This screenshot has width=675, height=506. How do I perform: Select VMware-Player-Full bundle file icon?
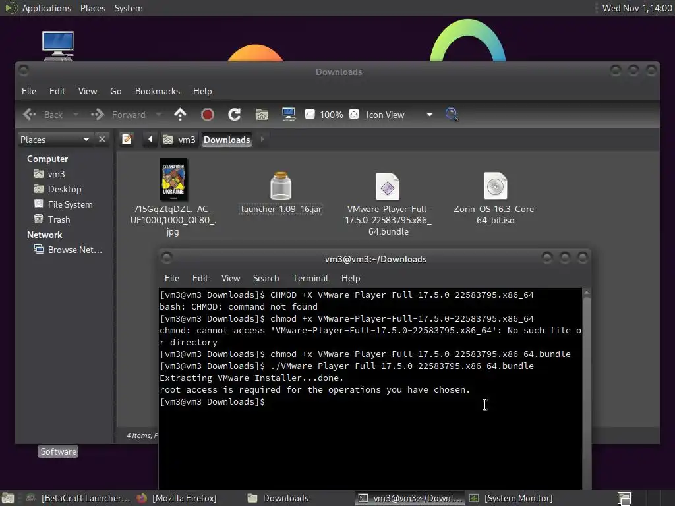(388, 186)
